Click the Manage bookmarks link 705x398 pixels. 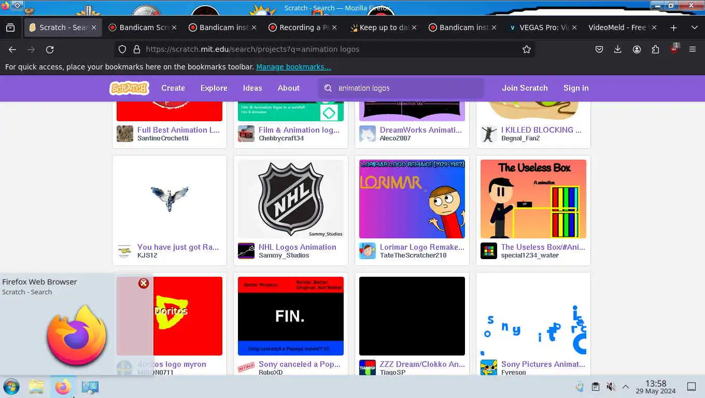pyautogui.click(x=293, y=67)
